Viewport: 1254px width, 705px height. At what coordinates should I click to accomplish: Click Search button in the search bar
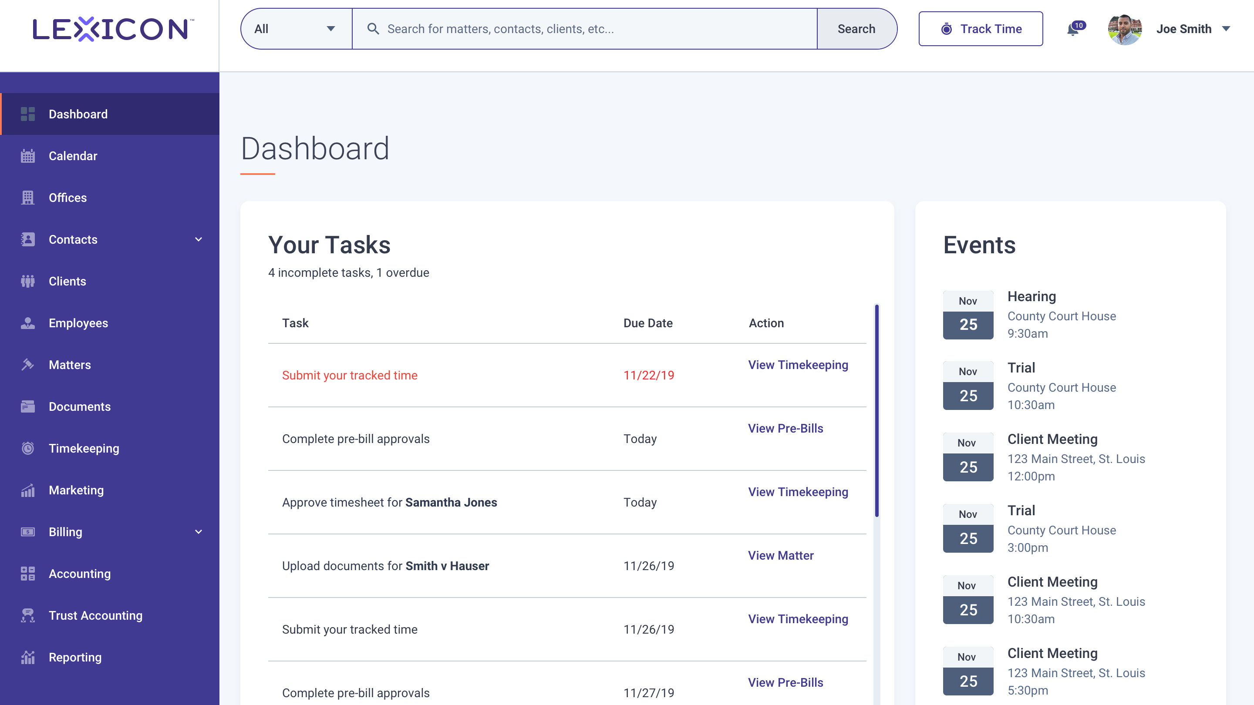point(856,28)
